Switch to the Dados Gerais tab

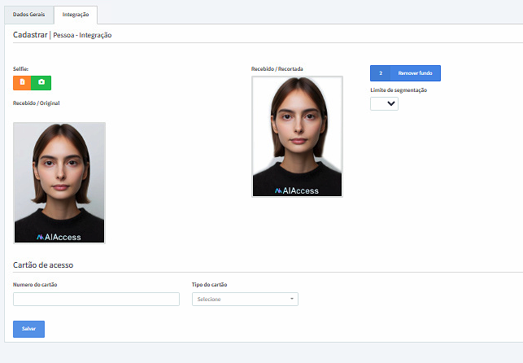(27, 15)
